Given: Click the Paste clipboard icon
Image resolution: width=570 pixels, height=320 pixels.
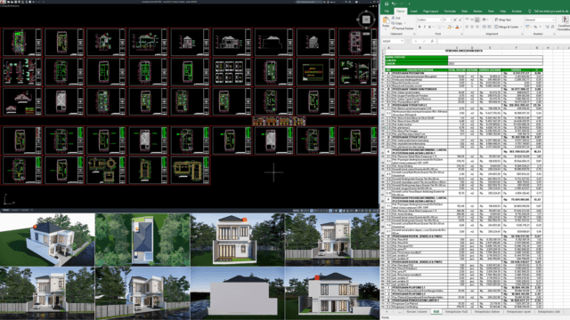Looking at the screenshot, I should pyautogui.click(x=386, y=20).
